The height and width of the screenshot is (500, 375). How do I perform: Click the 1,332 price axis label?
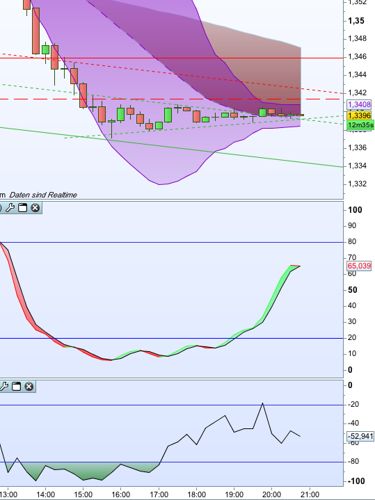pyautogui.click(x=358, y=184)
